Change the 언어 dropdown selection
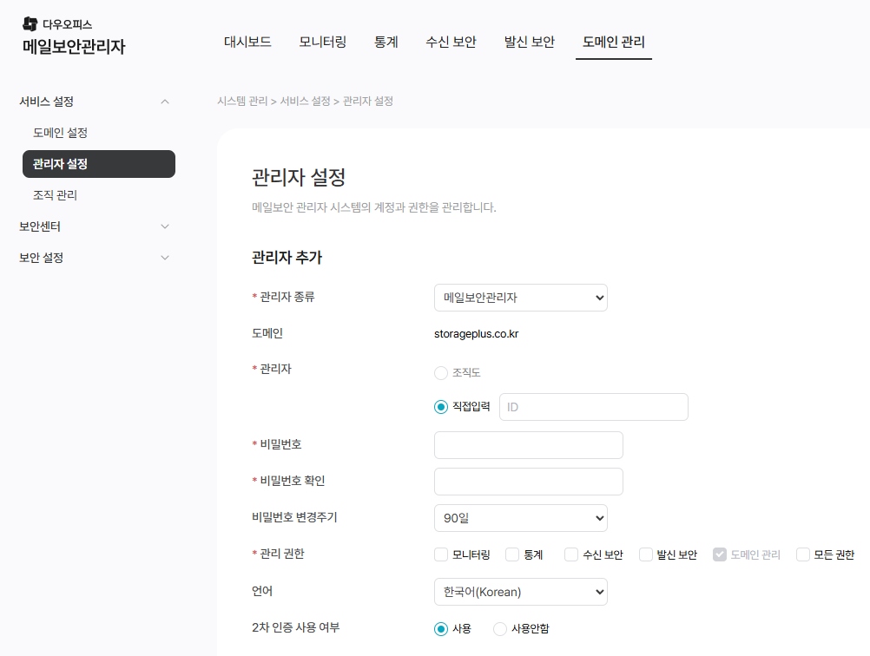The width and height of the screenshot is (870, 656). (x=520, y=592)
